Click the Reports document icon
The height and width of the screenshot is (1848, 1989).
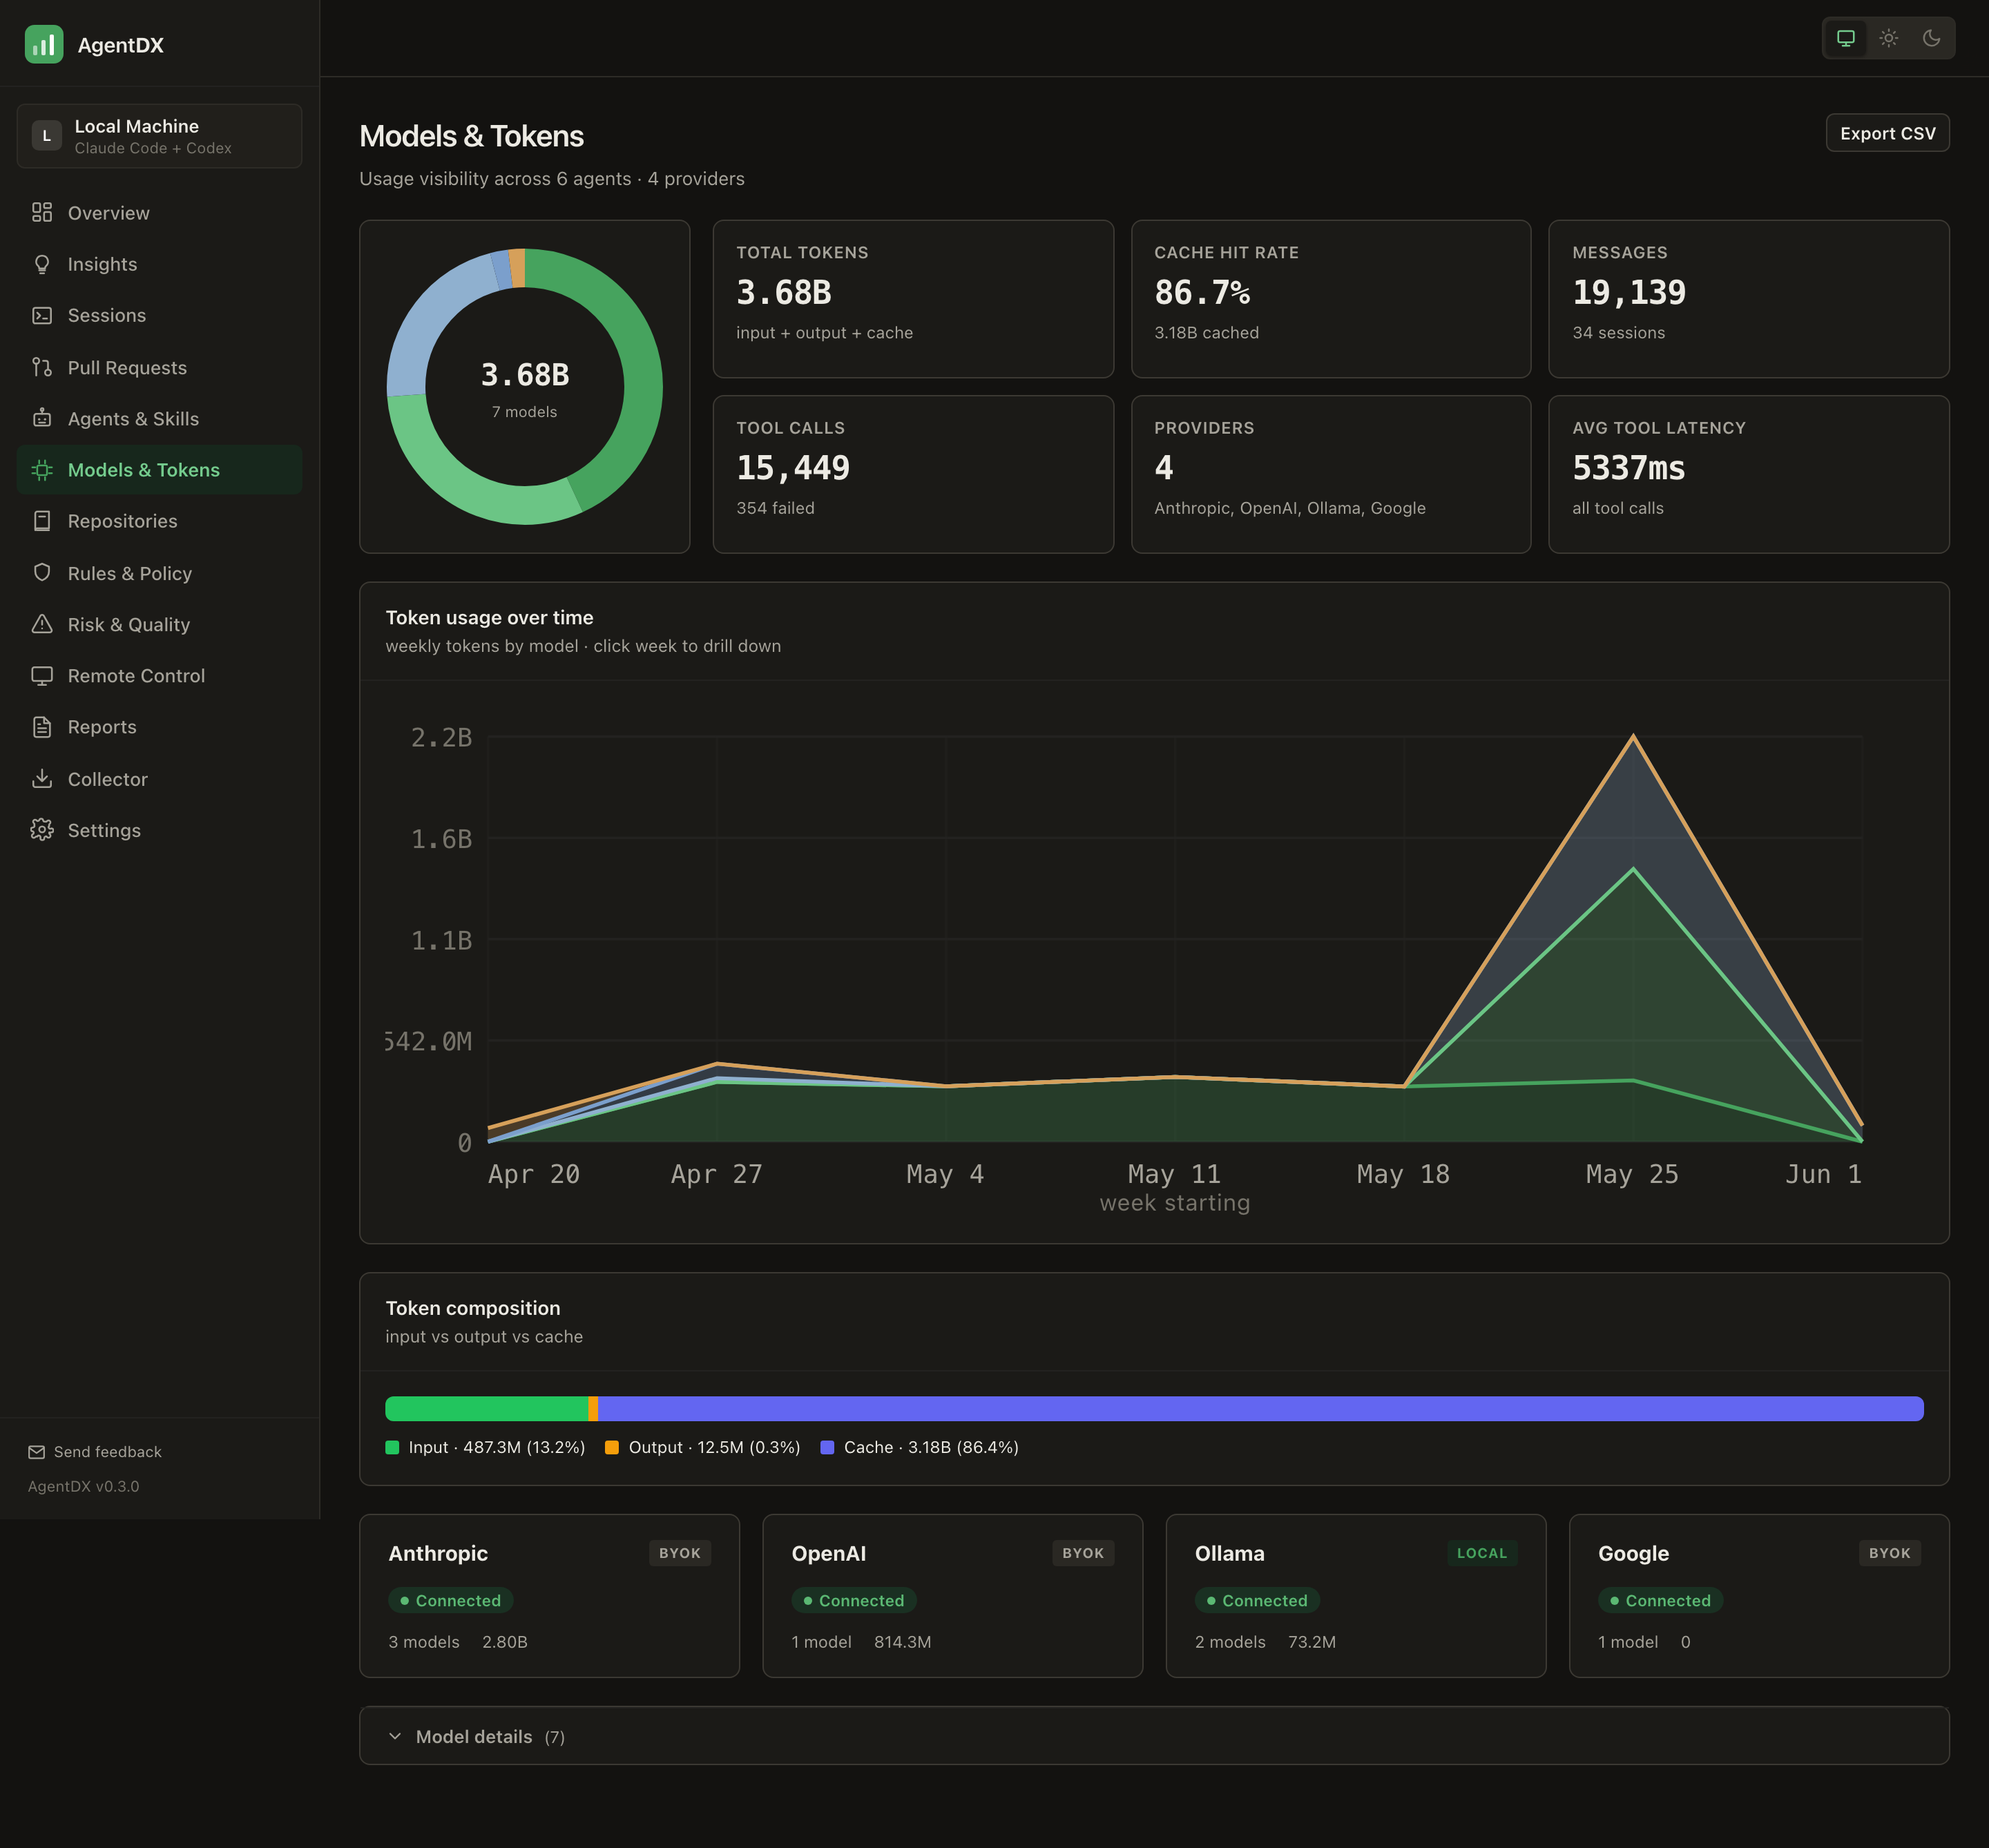pyautogui.click(x=42, y=727)
